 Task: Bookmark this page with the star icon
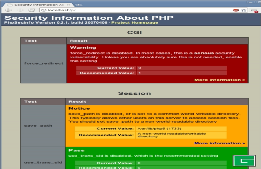[x=244, y=10]
